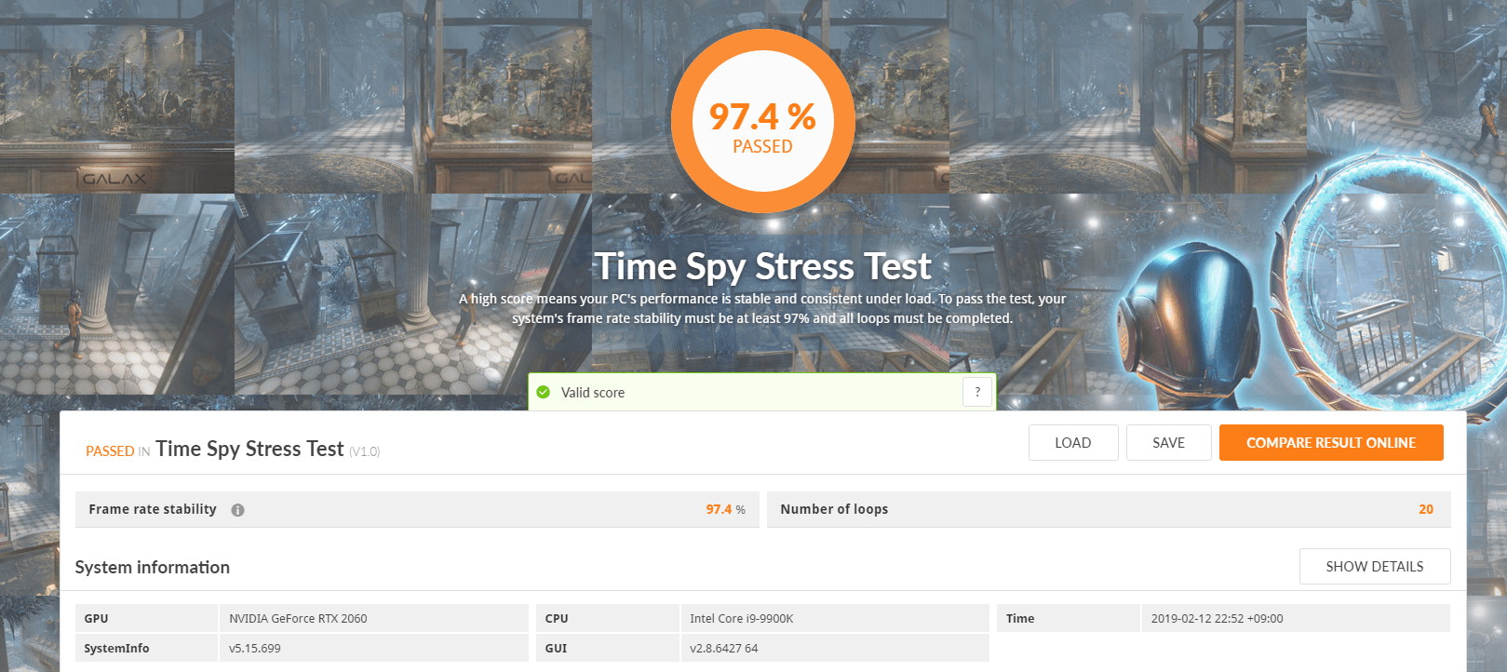Click the GUI row label

(x=556, y=648)
